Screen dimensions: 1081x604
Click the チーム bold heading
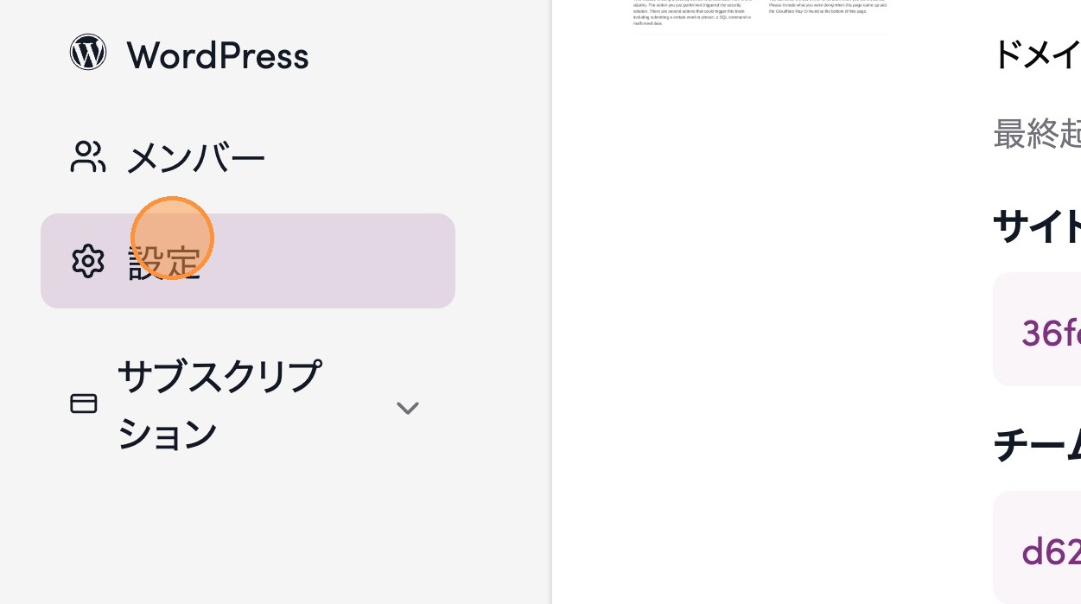tap(1037, 447)
